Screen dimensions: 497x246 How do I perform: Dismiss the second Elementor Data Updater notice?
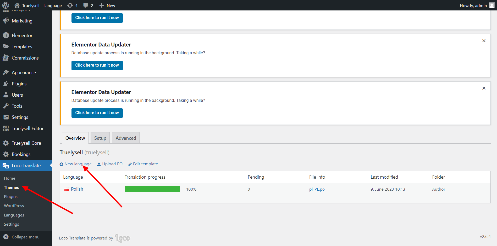pyautogui.click(x=484, y=41)
